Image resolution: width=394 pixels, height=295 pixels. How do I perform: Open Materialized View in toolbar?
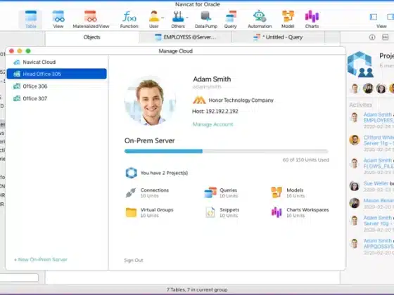click(91, 20)
